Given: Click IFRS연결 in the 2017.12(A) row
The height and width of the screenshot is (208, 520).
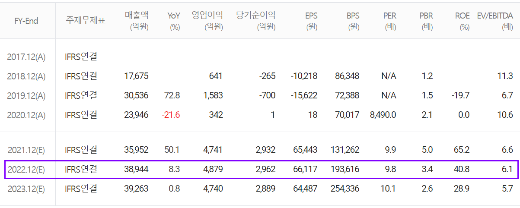Looking at the screenshot, I should click(x=81, y=56).
